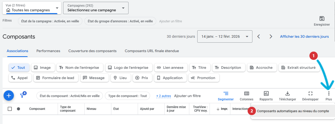Click the blue plus add component button

coord(9,96)
